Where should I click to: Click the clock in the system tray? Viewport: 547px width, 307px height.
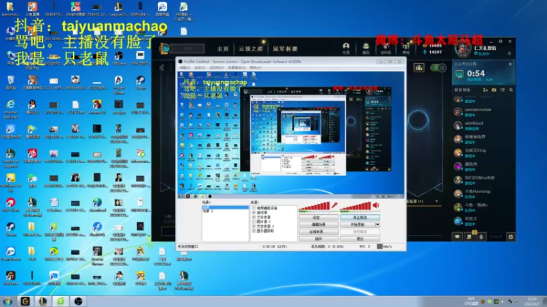tap(532, 302)
